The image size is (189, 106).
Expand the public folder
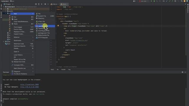tap(6, 11)
